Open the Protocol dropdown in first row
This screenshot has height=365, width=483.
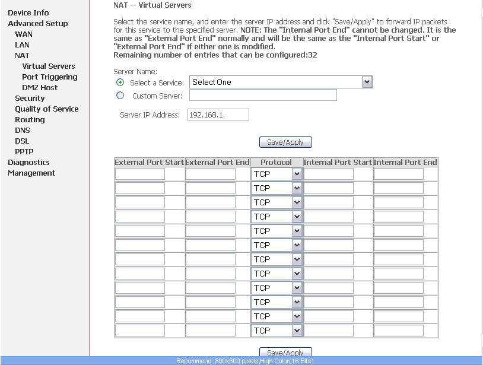point(277,174)
